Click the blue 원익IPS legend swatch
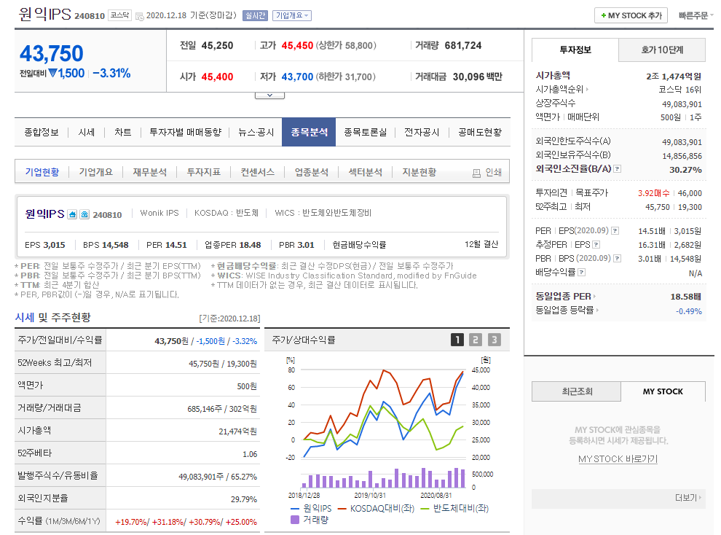This screenshot has height=535, width=721. [295, 509]
